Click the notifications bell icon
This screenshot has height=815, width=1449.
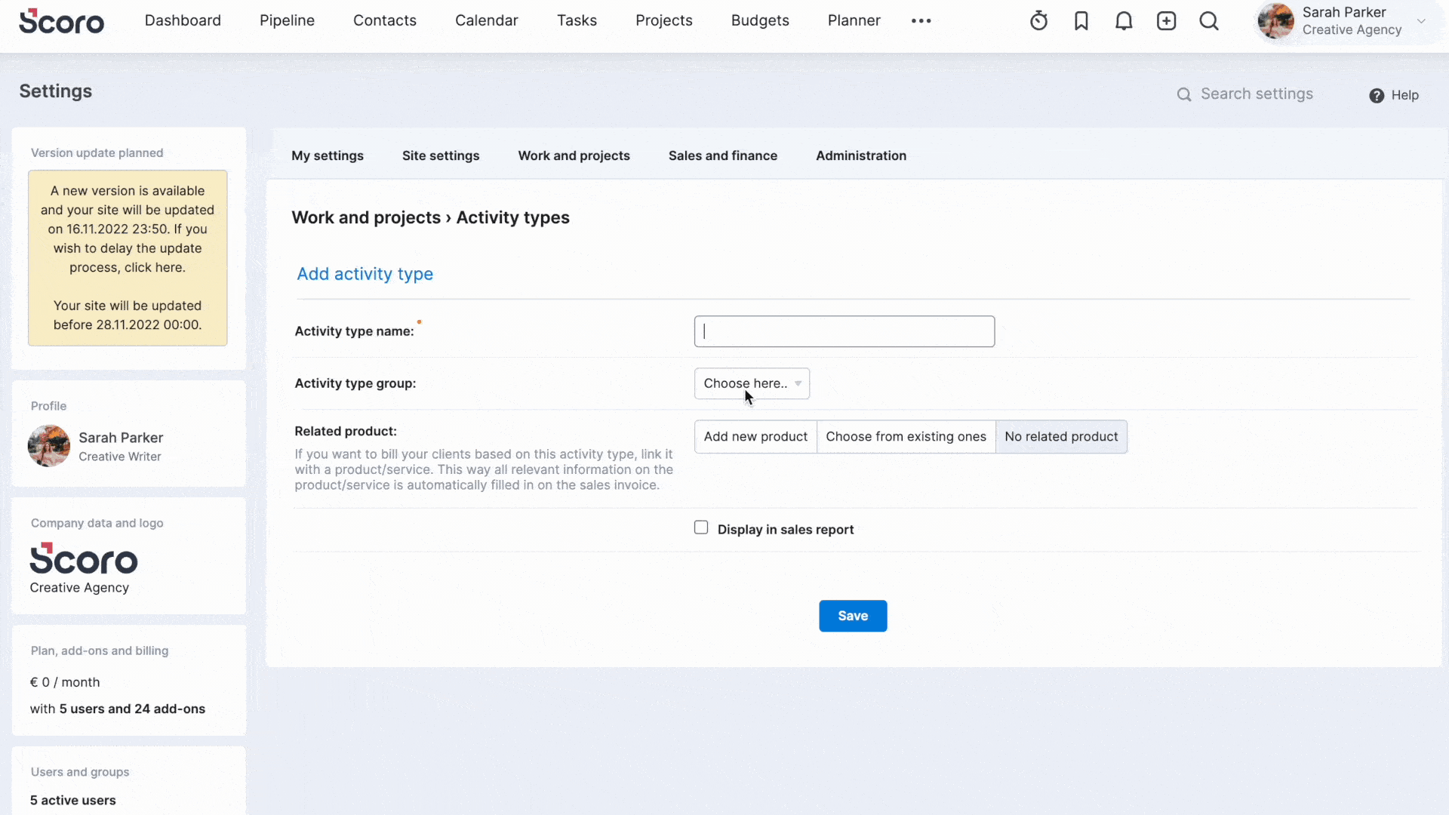1124,20
